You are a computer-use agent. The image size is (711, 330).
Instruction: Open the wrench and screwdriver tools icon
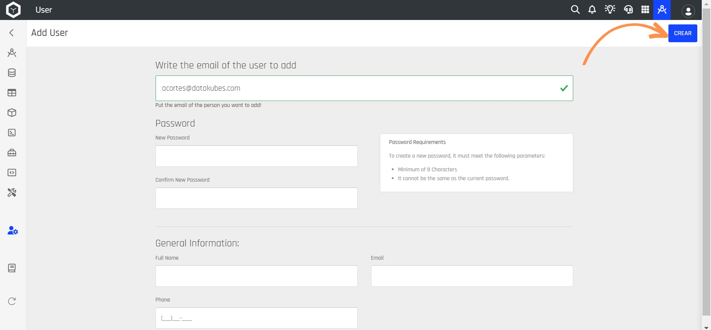[x=12, y=193]
